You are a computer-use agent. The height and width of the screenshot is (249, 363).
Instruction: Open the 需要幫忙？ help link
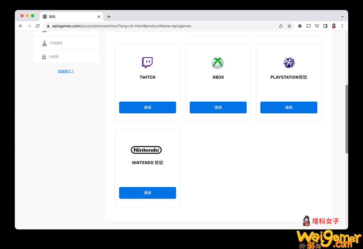click(66, 71)
